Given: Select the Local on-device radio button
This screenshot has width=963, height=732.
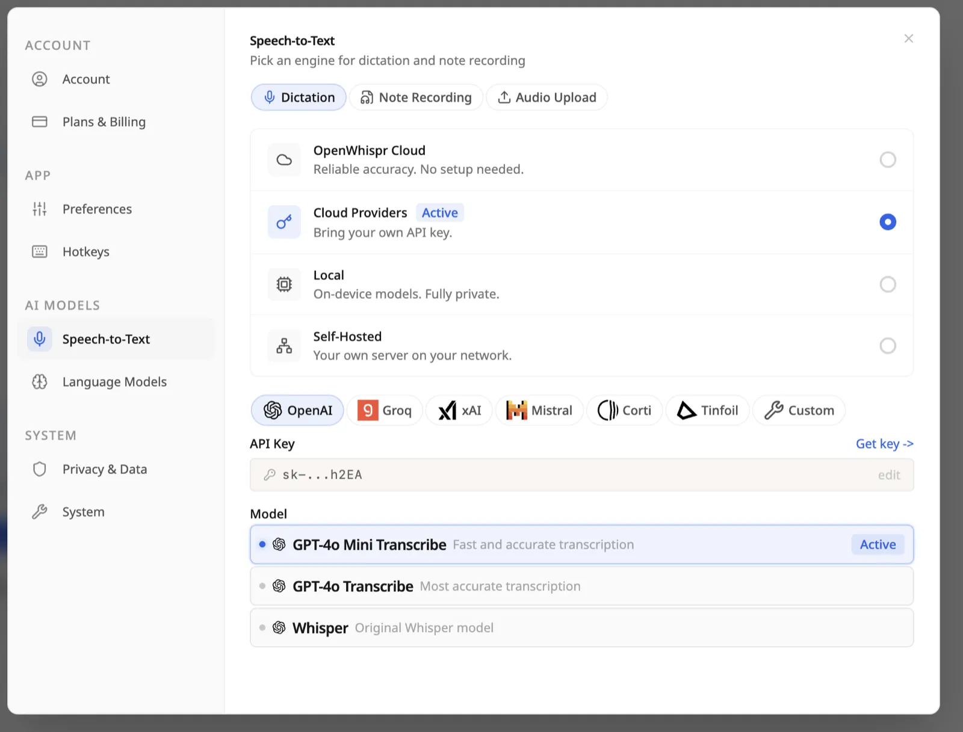Looking at the screenshot, I should click(x=888, y=284).
